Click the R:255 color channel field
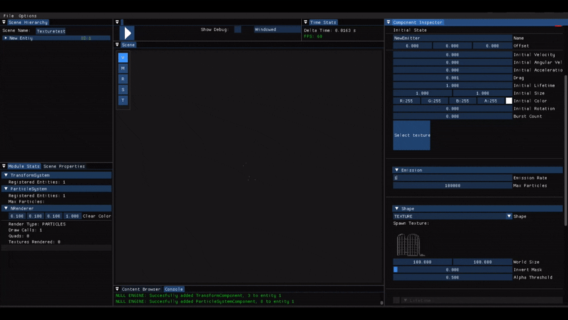This screenshot has width=568, height=320. tap(406, 101)
